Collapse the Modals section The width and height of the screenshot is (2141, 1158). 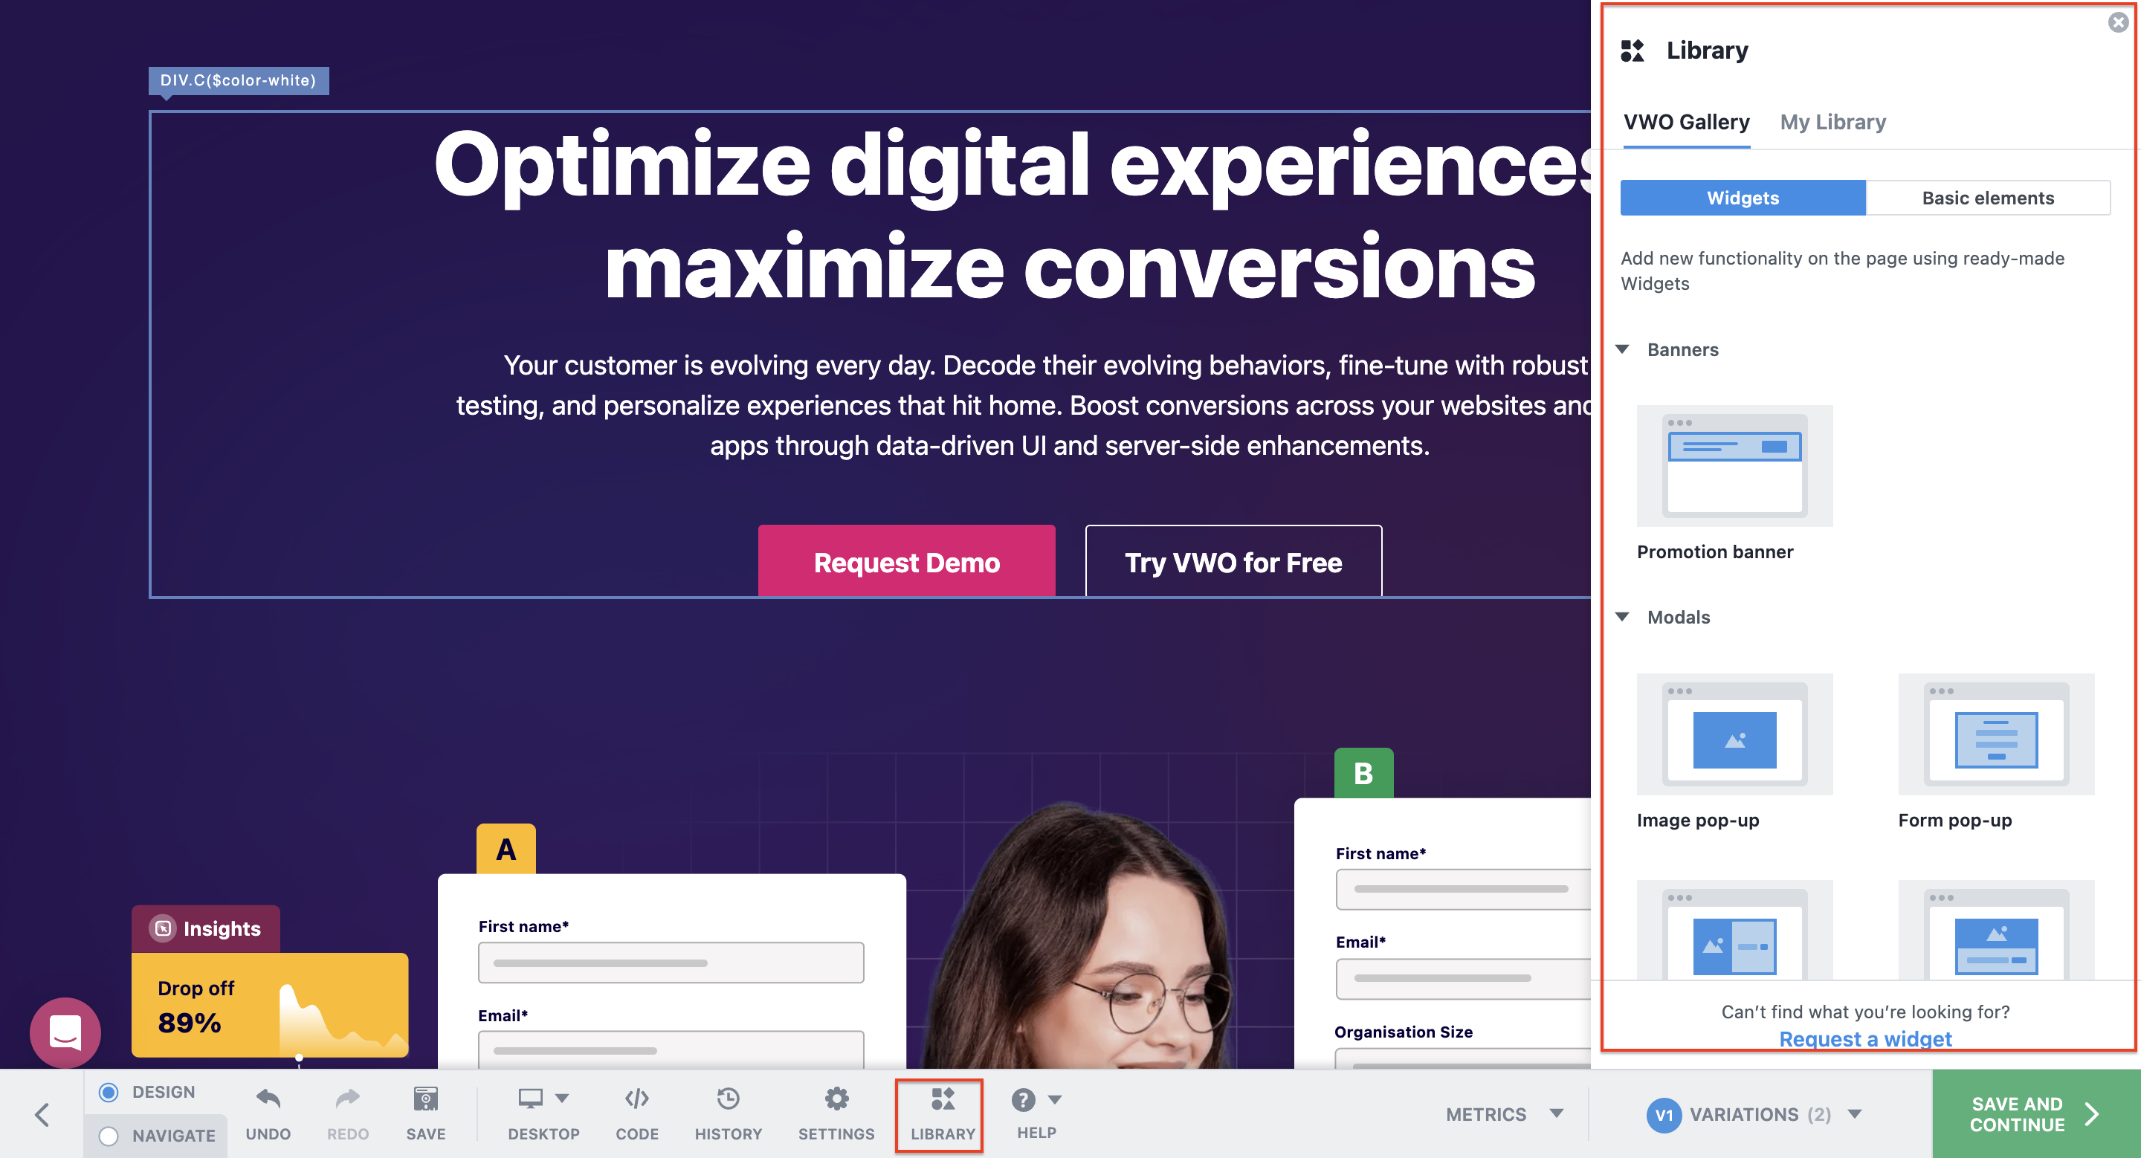1622,616
